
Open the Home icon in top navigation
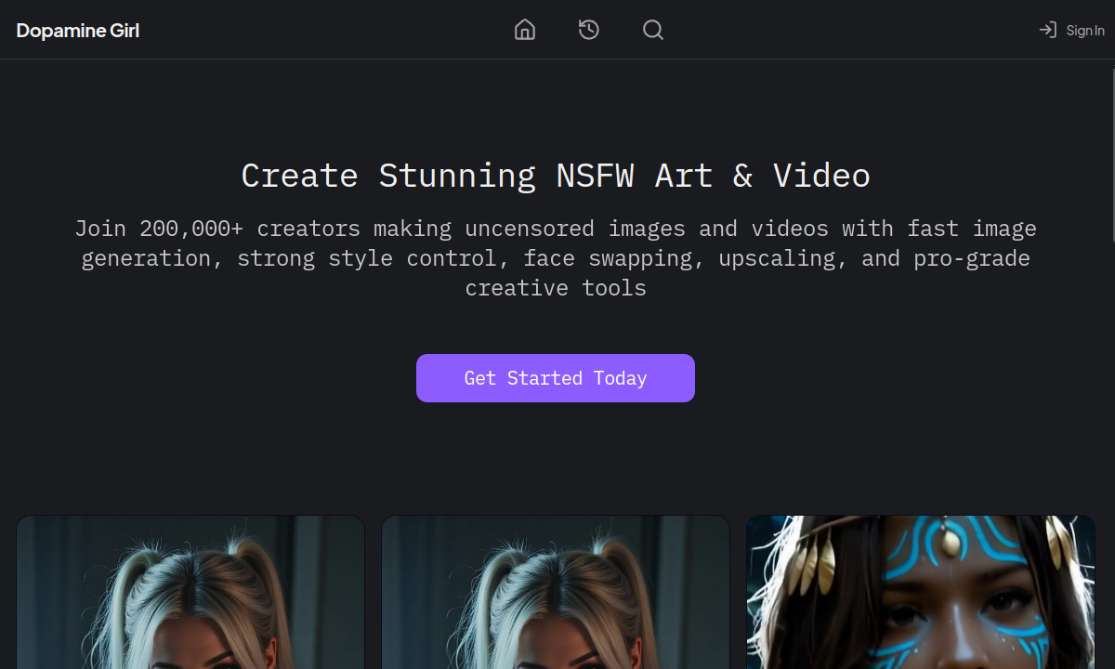(525, 30)
